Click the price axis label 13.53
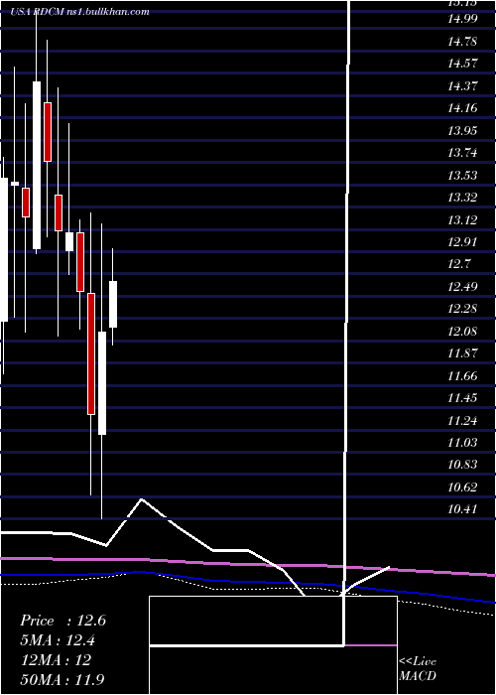 (x=462, y=176)
